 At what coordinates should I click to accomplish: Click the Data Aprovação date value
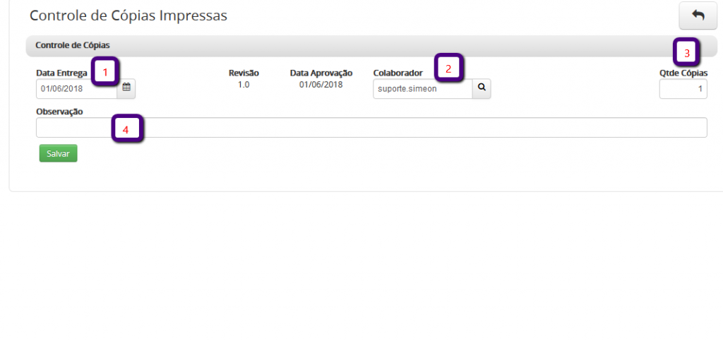point(321,85)
